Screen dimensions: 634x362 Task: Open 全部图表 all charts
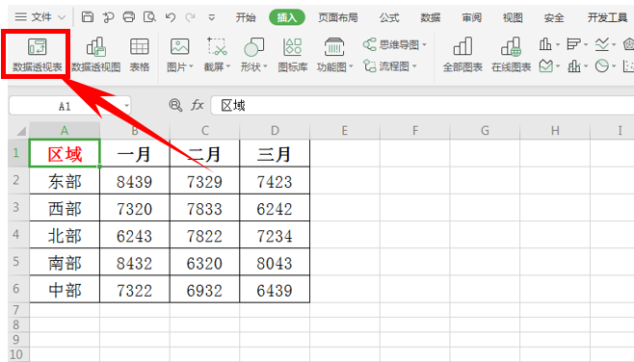pos(462,55)
